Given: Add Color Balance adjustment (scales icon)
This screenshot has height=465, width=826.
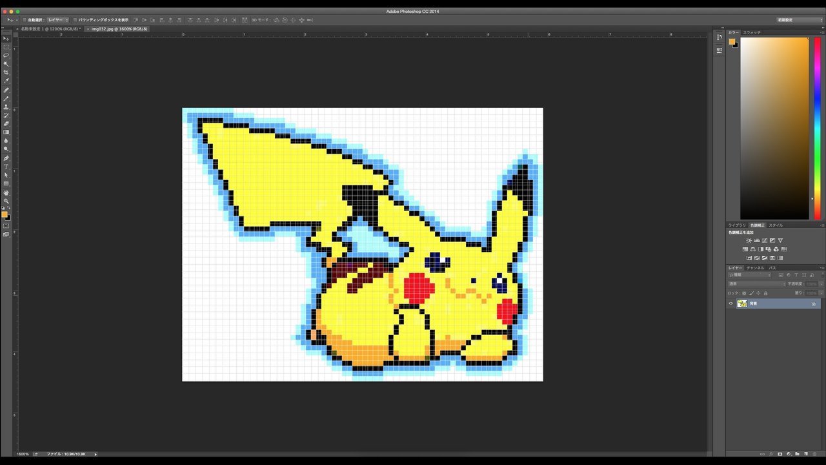Looking at the screenshot, I should [x=753, y=249].
